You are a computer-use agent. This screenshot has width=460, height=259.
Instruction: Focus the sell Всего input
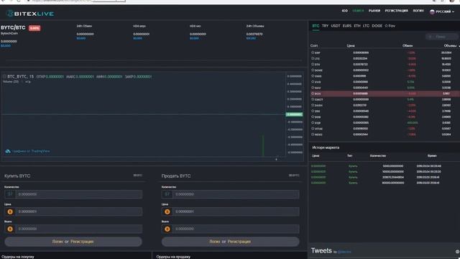click(236, 229)
